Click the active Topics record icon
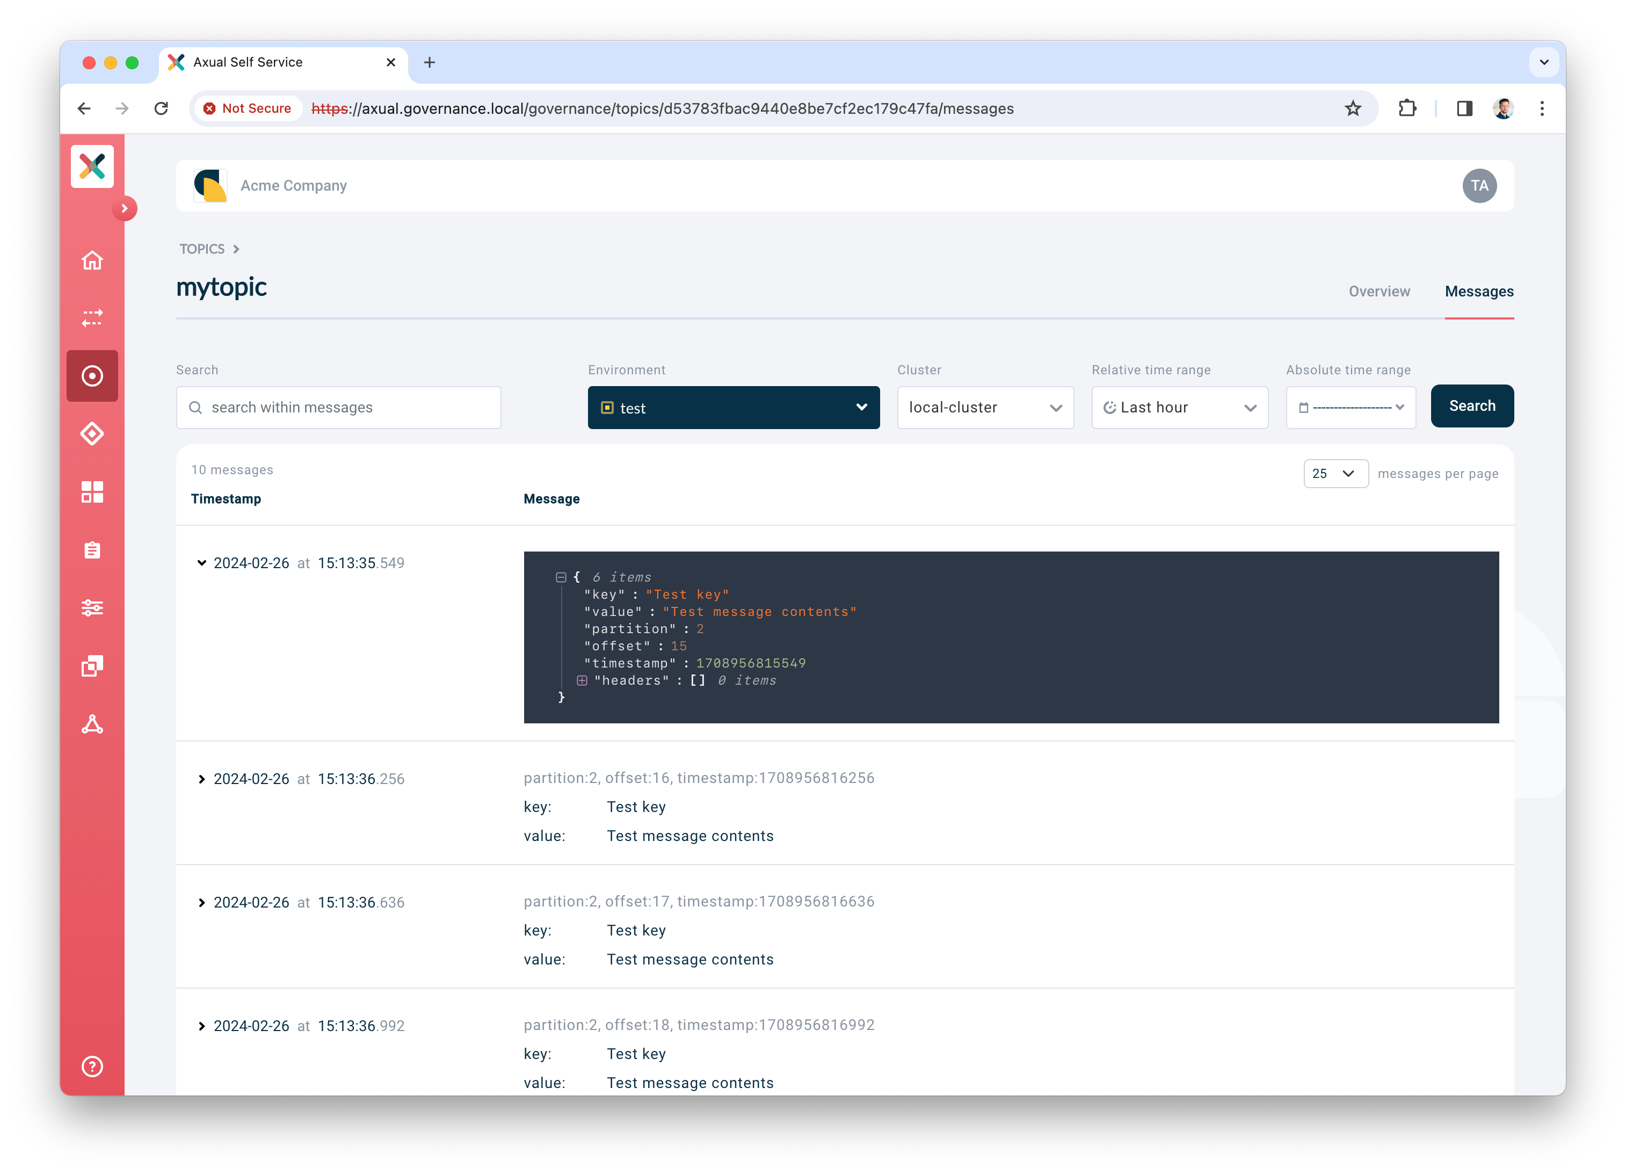The image size is (1626, 1175). point(92,375)
